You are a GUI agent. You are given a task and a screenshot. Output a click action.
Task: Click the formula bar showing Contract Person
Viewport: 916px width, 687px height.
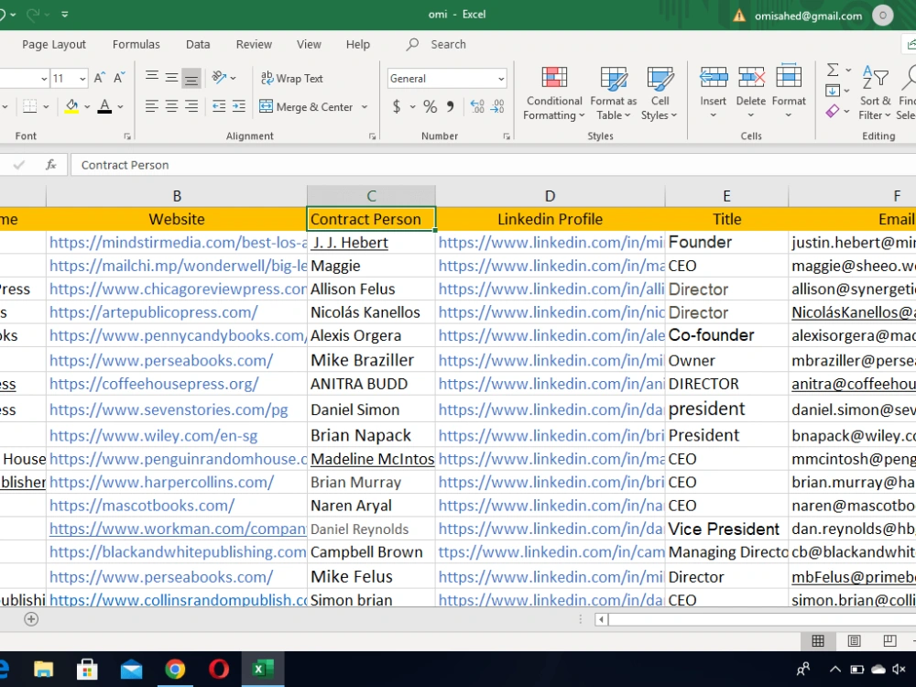(x=491, y=165)
